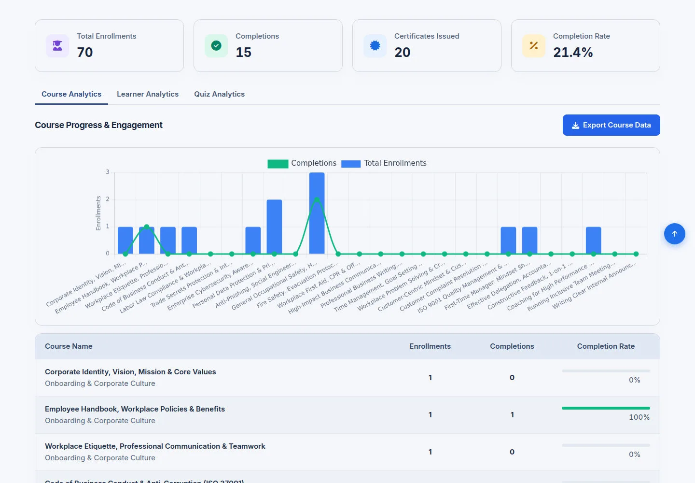Select Employee Handbook, Workplace Policies course row
The height and width of the screenshot is (483, 695).
[x=347, y=415]
